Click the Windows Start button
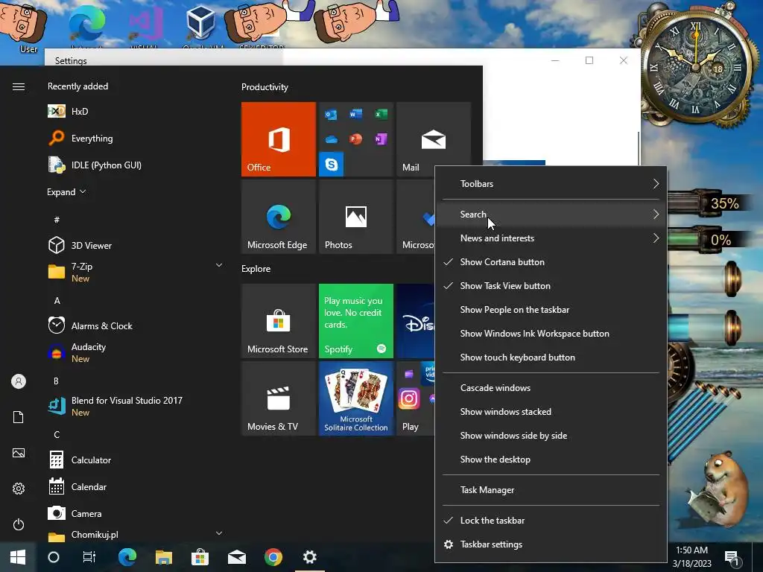Image resolution: width=763 pixels, height=572 pixels. pyautogui.click(x=18, y=557)
